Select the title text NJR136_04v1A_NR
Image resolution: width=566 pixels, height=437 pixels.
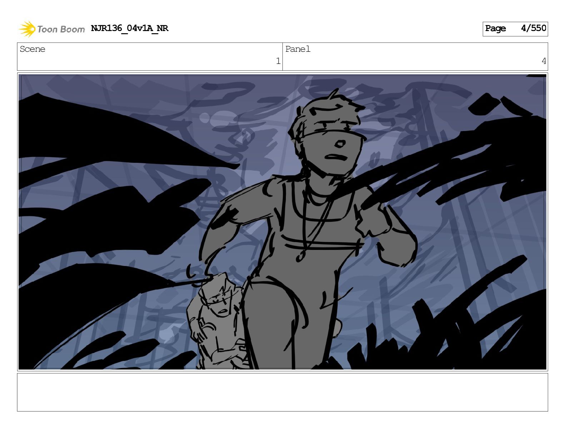point(130,28)
